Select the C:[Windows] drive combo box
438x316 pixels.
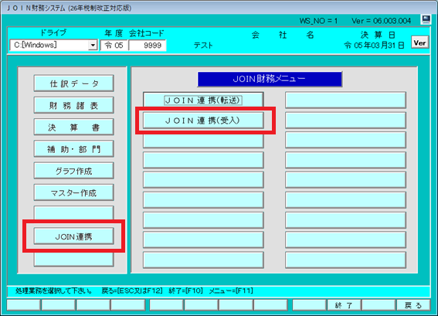point(53,45)
